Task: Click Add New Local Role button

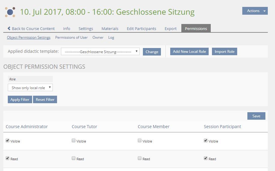Action: pyautogui.click(x=189, y=52)
